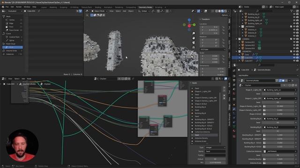Click the viewport zoom magnifier icon
Image resolution: width=300 pixels, height=168 pixels.
pos(194,33)
